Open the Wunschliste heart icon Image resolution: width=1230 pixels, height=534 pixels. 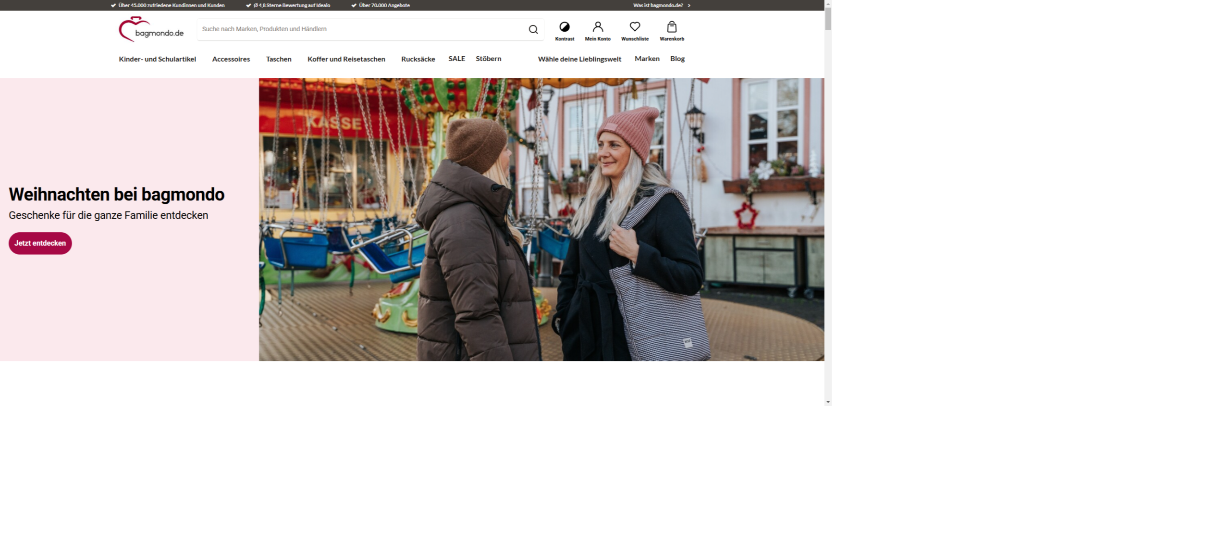pos(634,27)
